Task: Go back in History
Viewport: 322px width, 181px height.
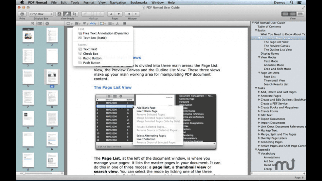Action: 129,14
